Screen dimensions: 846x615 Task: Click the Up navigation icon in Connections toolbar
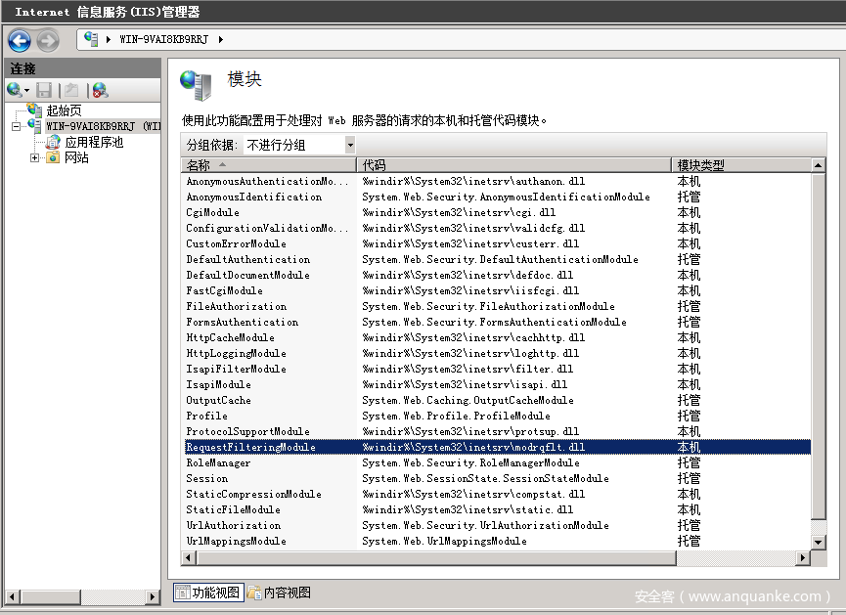pos(72,90)
